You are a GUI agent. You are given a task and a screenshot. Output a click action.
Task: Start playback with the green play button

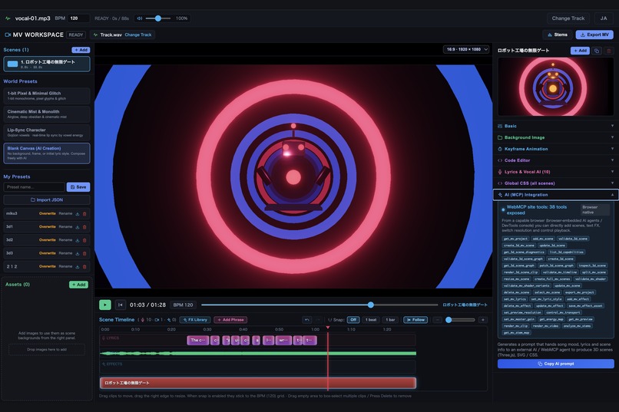(105, 305)
